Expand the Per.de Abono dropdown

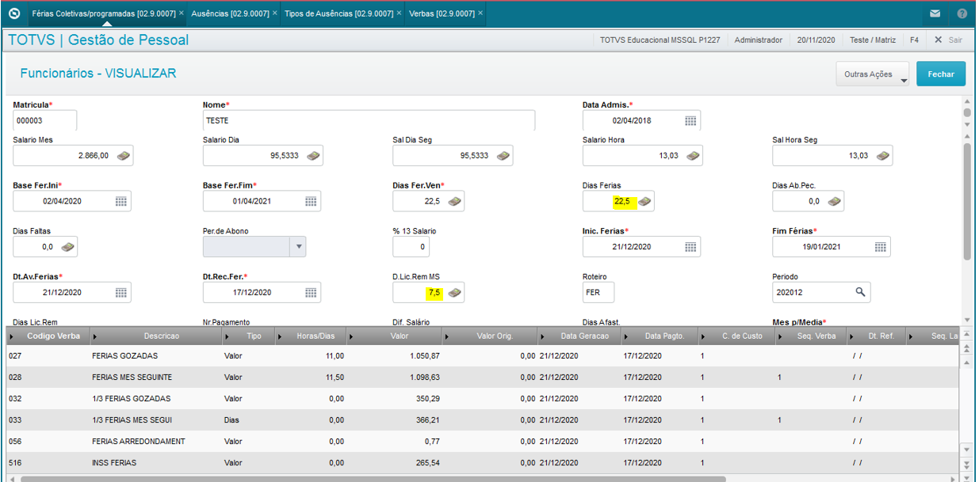coord(299,247)
